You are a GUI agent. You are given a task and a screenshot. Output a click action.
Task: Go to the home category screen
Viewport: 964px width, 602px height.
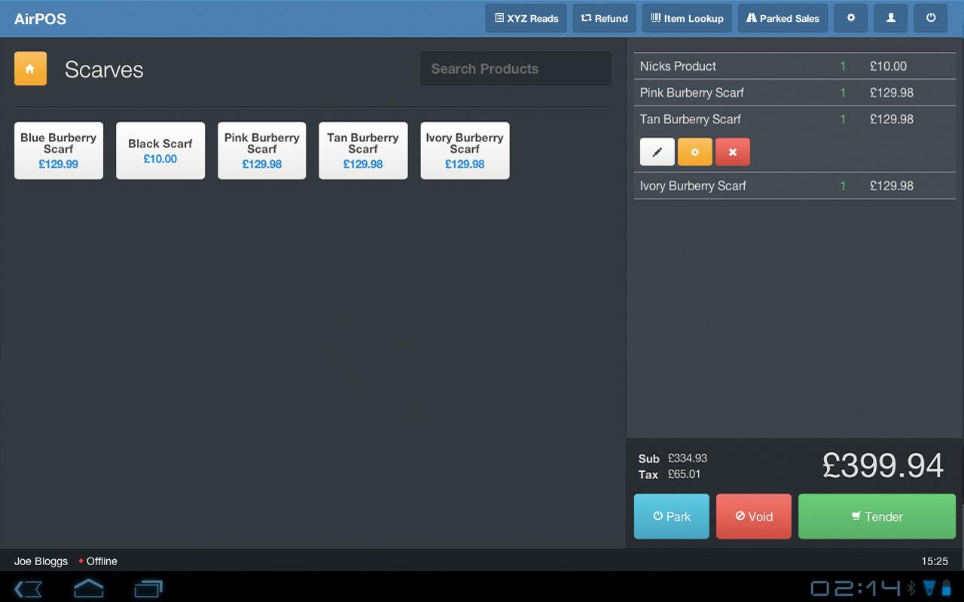[30, 68]
